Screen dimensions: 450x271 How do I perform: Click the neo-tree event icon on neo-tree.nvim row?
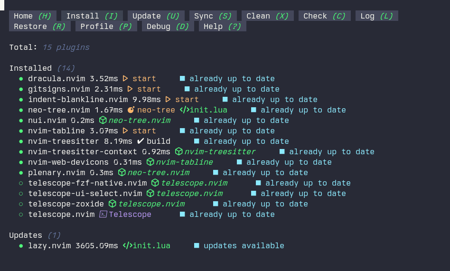131,110
